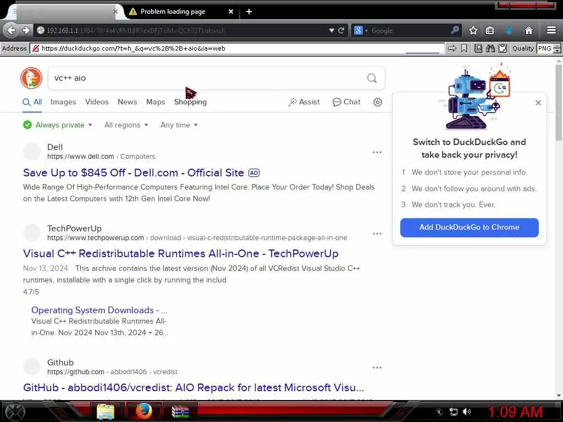Click the Start orb on the taskbar
This screenshot has height=422, width=563.
[x=15, y=412]
